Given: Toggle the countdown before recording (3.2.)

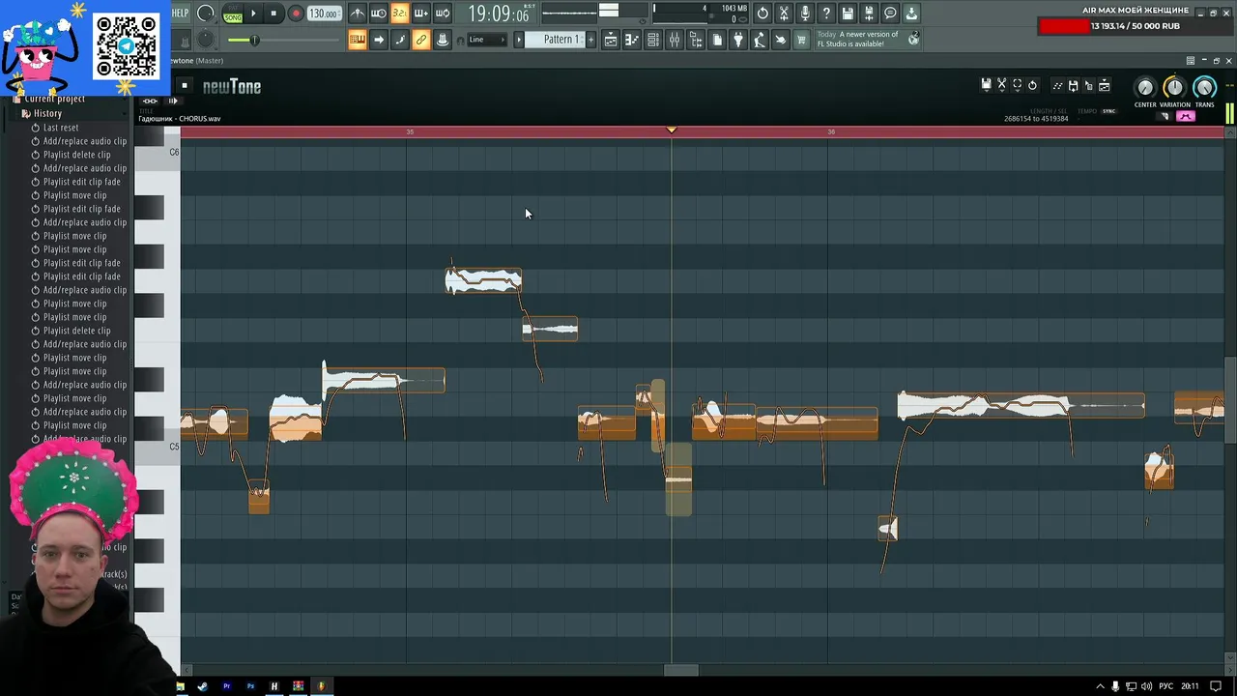Looking at the screenshot, I should point(400,14).
